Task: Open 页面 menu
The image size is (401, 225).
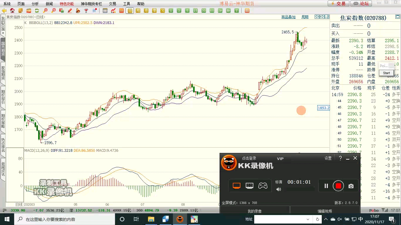Action: 21,4
